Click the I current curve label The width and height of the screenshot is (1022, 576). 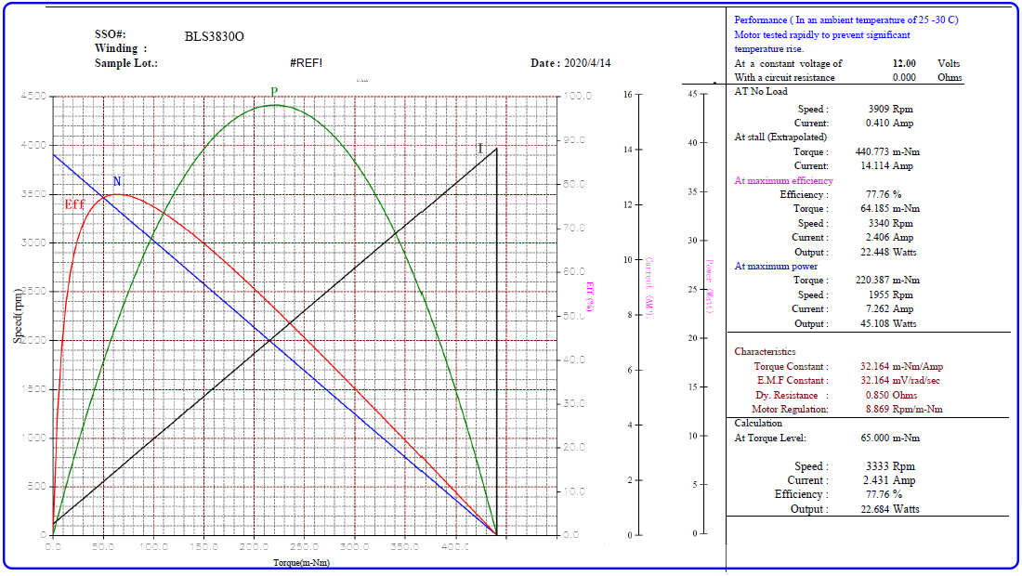click(x=480, y=149)
